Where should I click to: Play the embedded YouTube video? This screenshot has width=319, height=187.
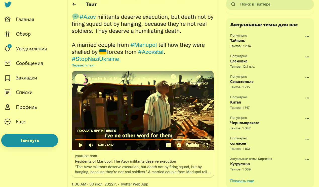pyautogui.click(x=81, y=145)
